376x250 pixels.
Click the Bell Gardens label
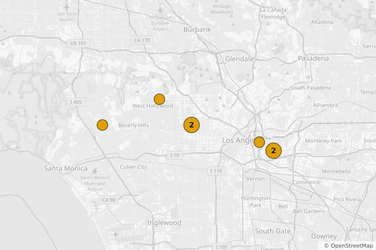click(x=309, y=211)
